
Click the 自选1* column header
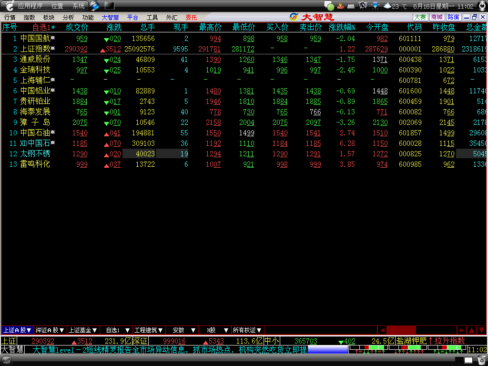click(x=44, y=27)
